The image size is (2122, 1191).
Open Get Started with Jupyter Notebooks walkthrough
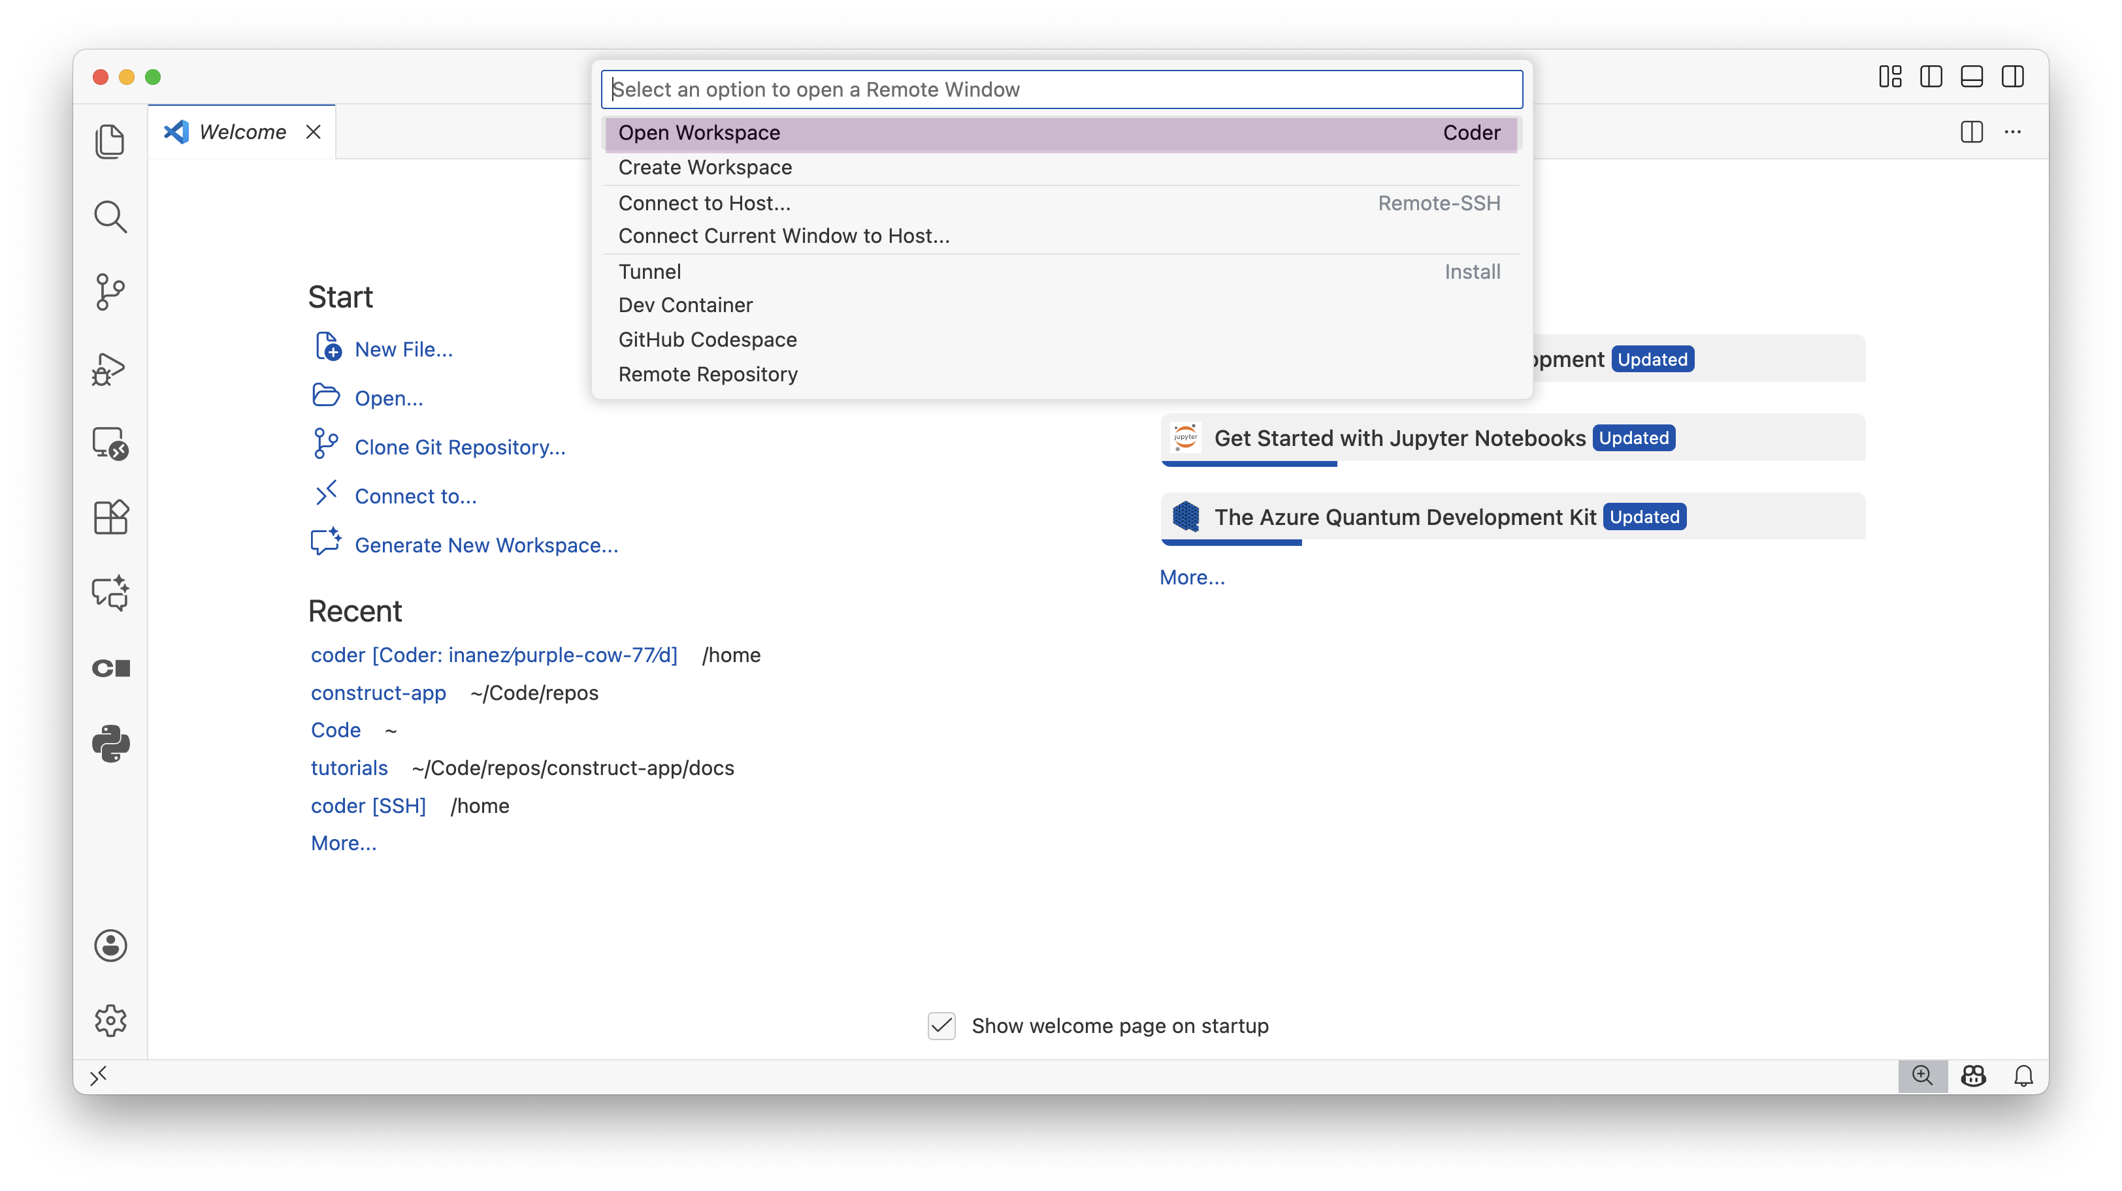pos(1513,439)
